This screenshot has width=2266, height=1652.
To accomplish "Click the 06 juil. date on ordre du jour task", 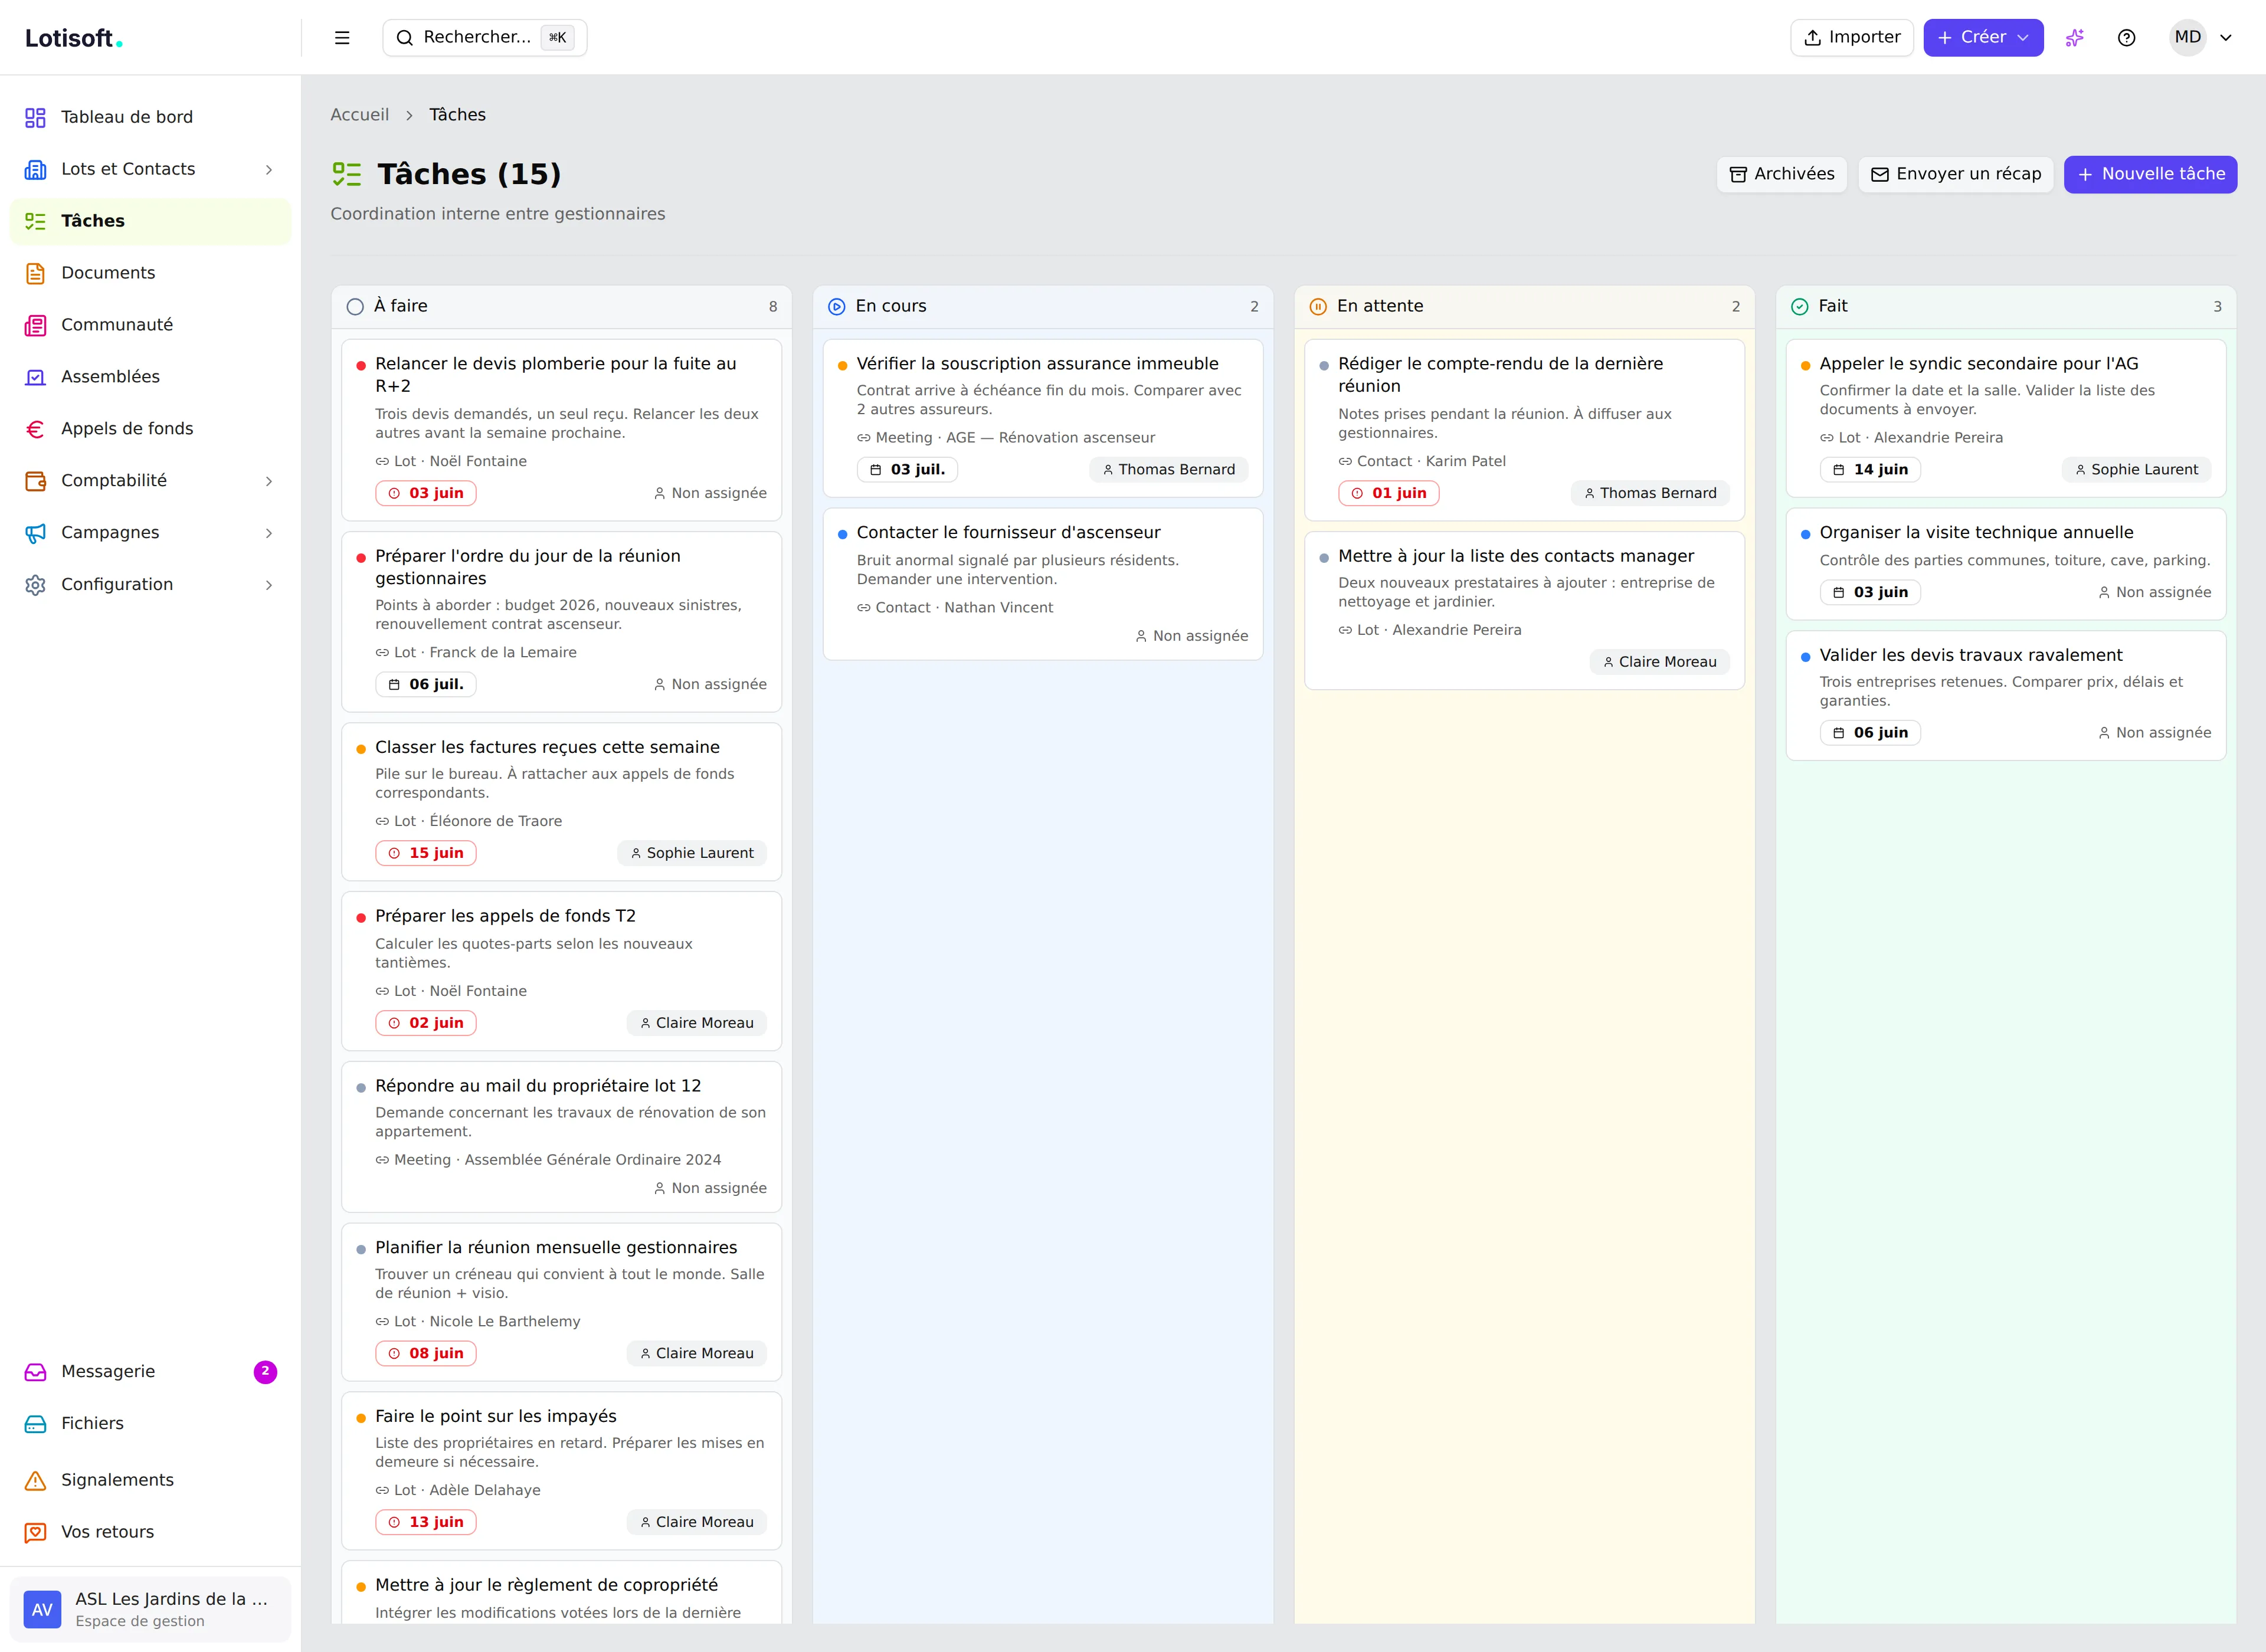I will pos(426,685).
